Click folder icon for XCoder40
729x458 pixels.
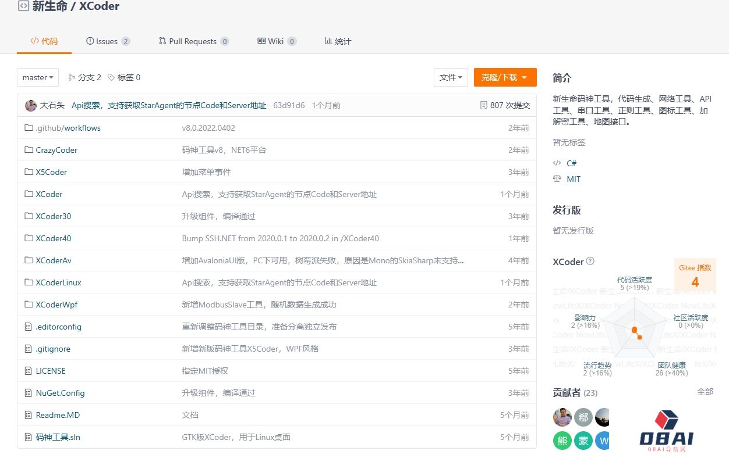click(29, 238)
